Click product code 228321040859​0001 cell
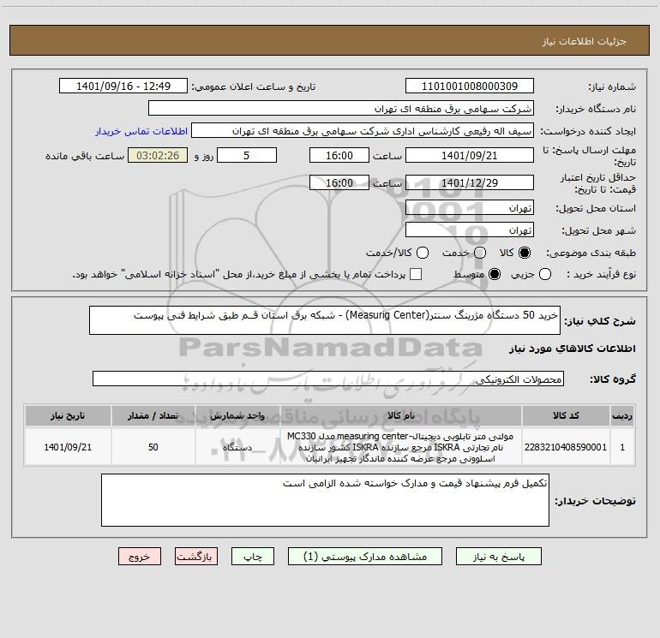This screenshot has height=638, width=660. pyautogui.click(x=566, y=447)
